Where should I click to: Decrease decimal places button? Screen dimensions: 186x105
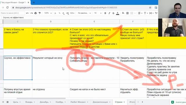coord(63,13)
